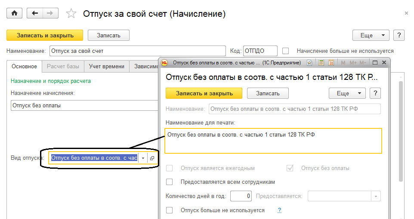Screen dimensions: 414x219
Task: Open the calculator icon in popup title bar
Action: (321, 63)
